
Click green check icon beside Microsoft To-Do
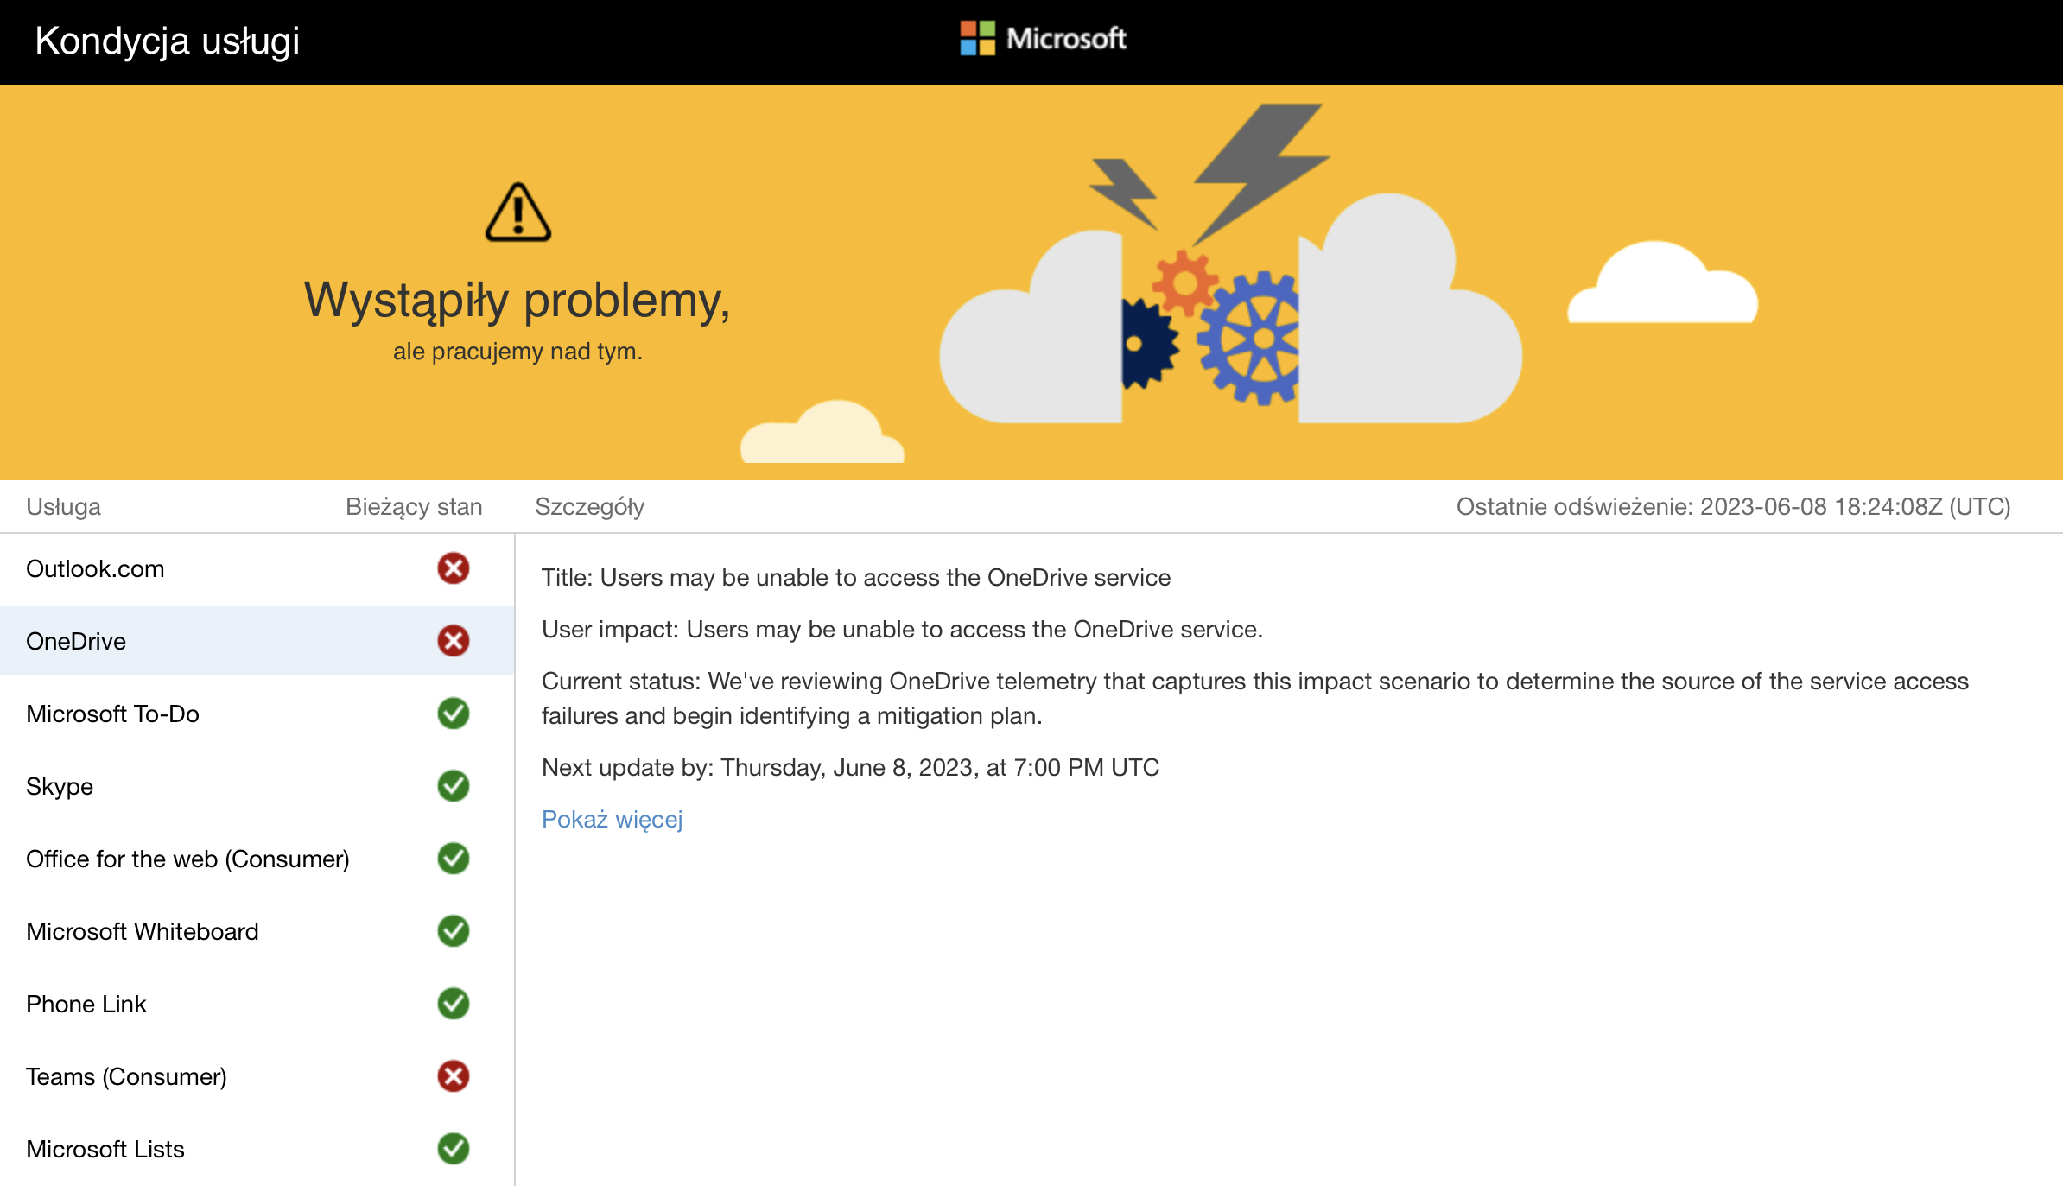coord(453,714)
